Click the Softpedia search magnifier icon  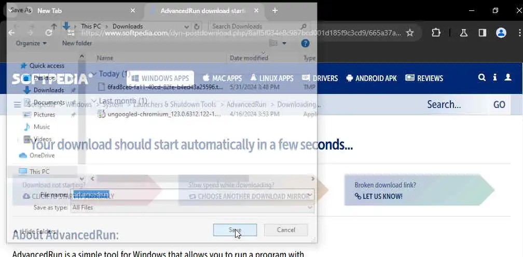click(481, 77)
